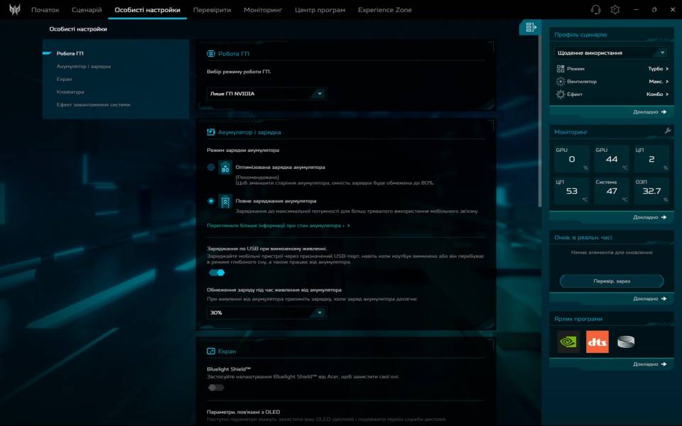
Task: Click Немає елементів для оновлення text
Action: pyautogui.click(x=612, y=252)
